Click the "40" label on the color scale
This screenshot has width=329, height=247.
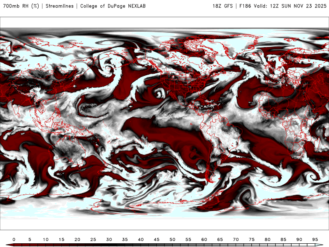click(x=141, y=240)
